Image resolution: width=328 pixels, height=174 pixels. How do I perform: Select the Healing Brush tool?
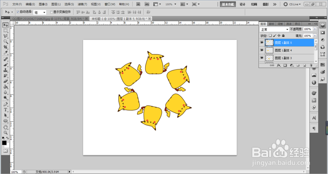click(x=6, y=59)
